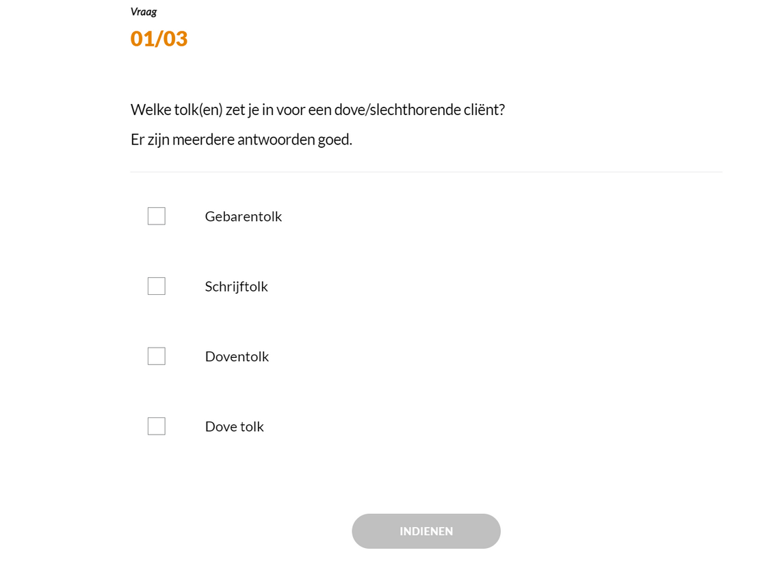760x570 pixels.
Task: Check the Gebarentolk checkbox
Action: click(157, 216)
